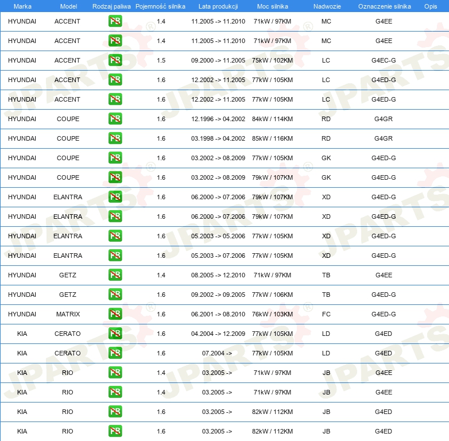Select the engine code G4EC-G cell
449x441 pixels.
(384, 60)
